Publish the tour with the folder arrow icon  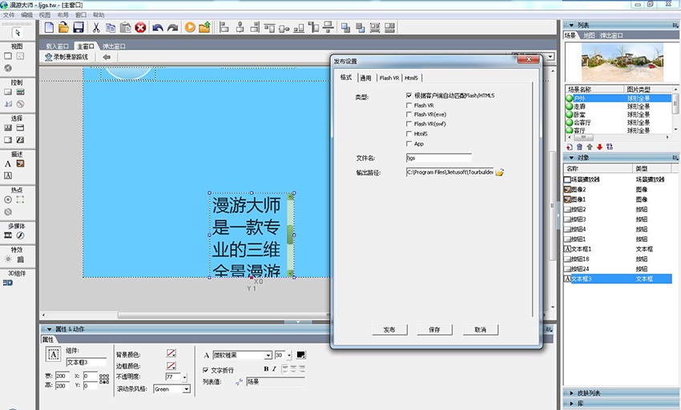click(x=204, y=27)
